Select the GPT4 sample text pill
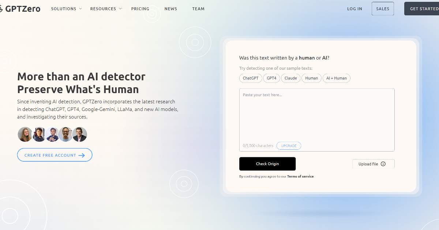 pos(271,78)
